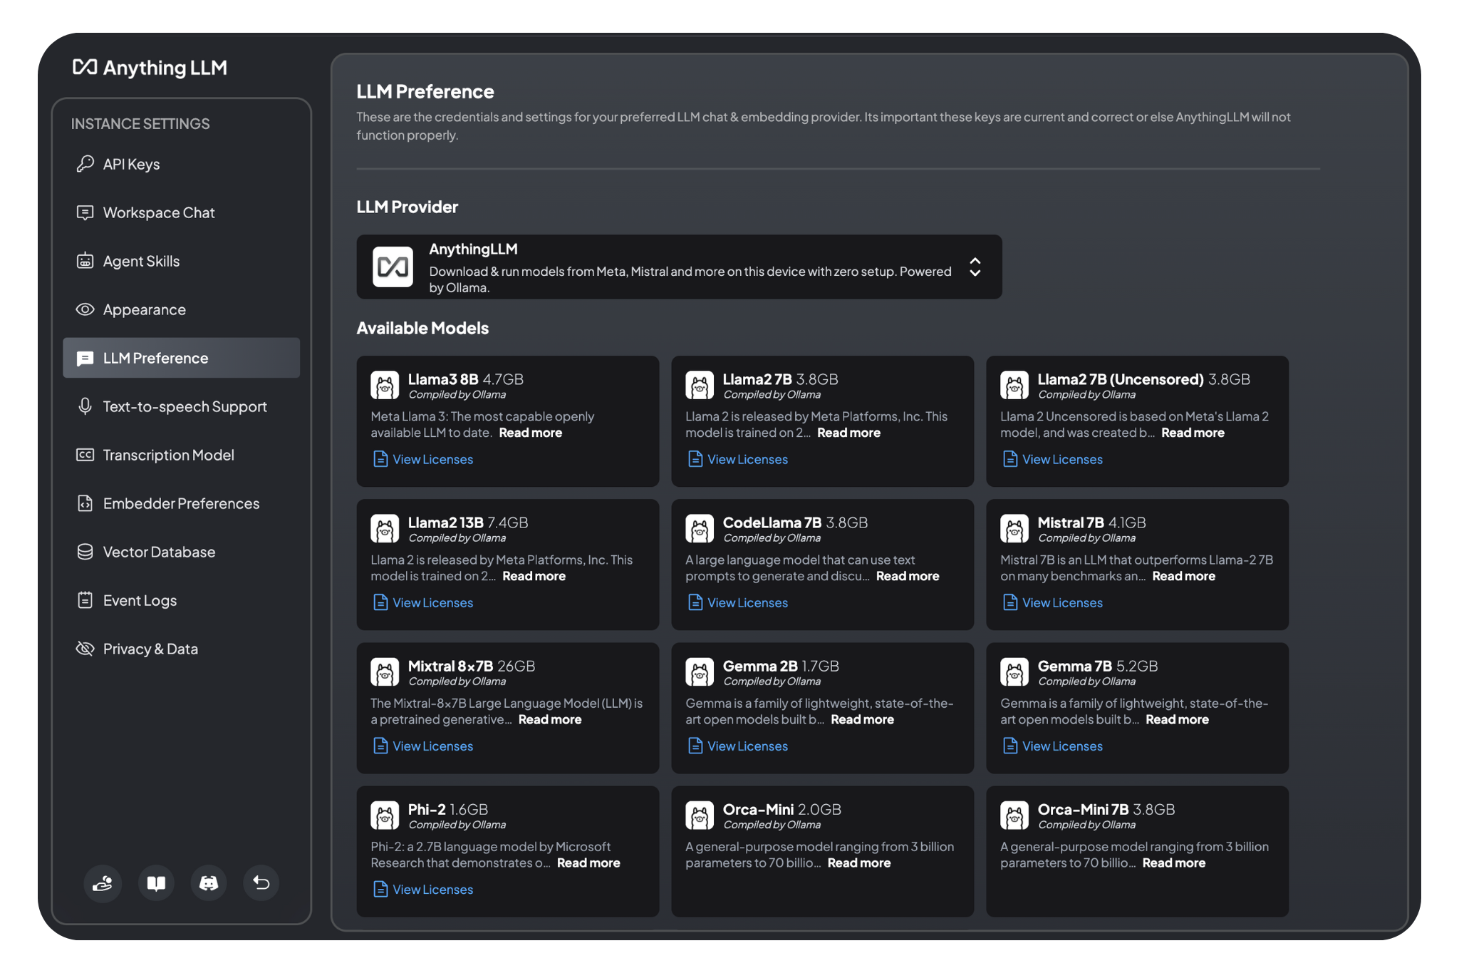
Task: Read more about Mixtral 8x7B
Action: [550, 719]
